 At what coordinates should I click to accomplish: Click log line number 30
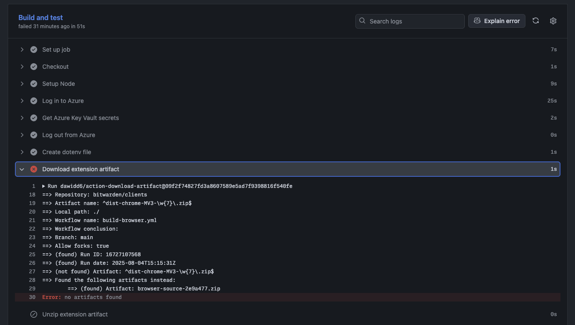pos(32,297)
